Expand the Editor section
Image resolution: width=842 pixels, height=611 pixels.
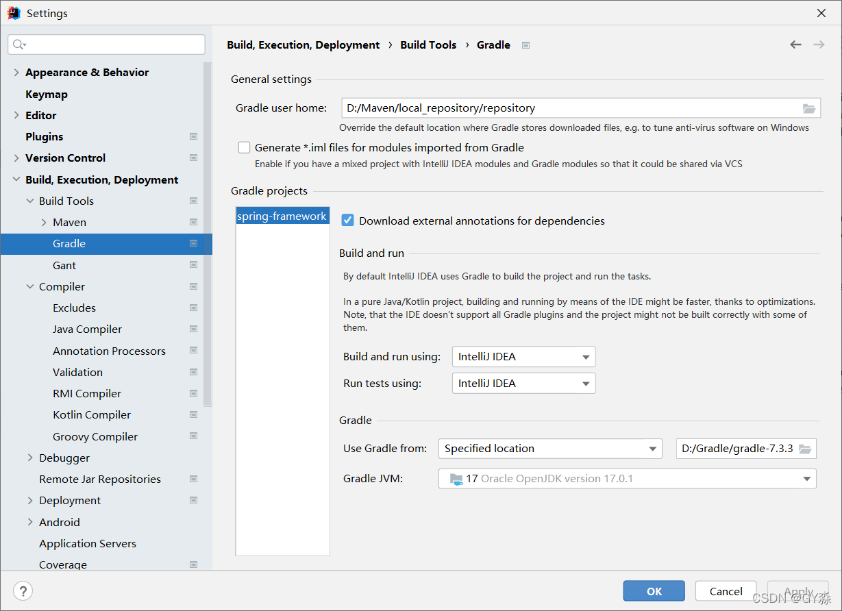[x=16, y=116]
